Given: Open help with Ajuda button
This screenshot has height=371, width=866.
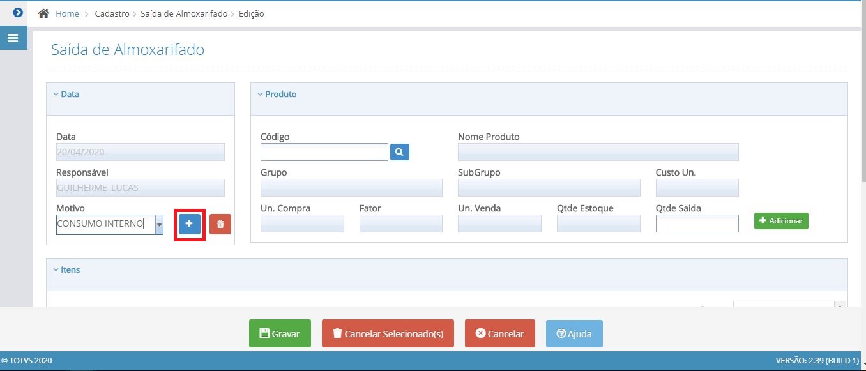Looking at the screenshot, I should [574, 333].
